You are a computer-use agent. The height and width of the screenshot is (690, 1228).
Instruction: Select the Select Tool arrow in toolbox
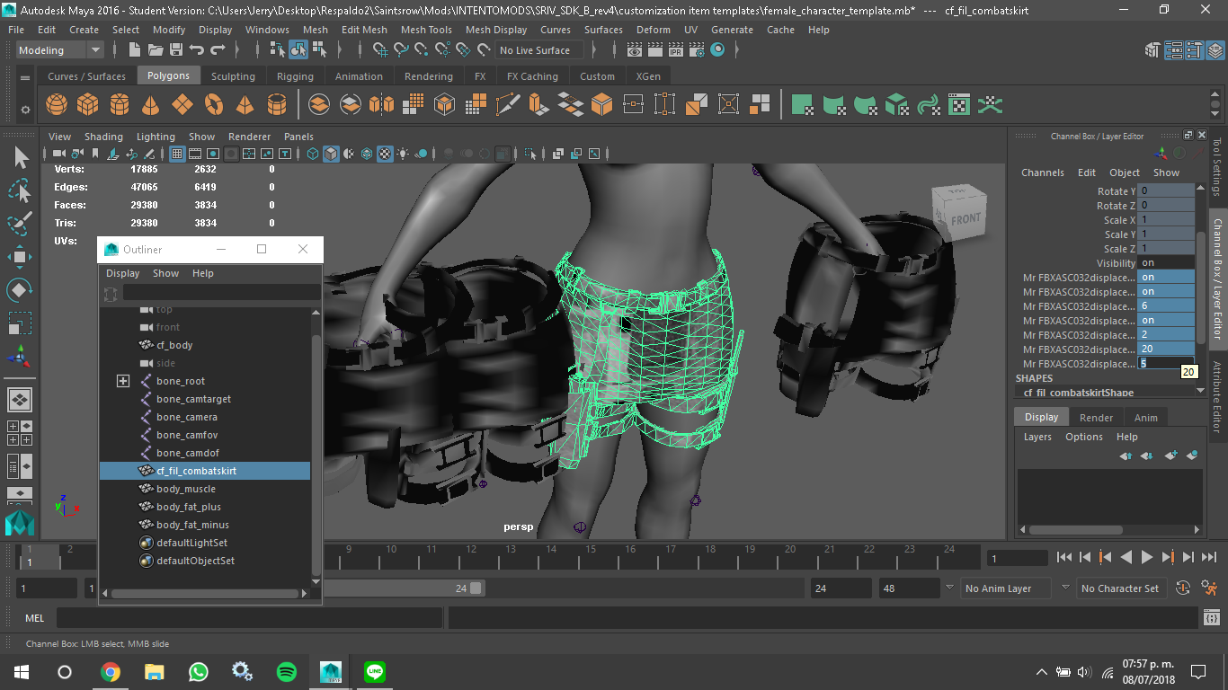click(20, 158)
